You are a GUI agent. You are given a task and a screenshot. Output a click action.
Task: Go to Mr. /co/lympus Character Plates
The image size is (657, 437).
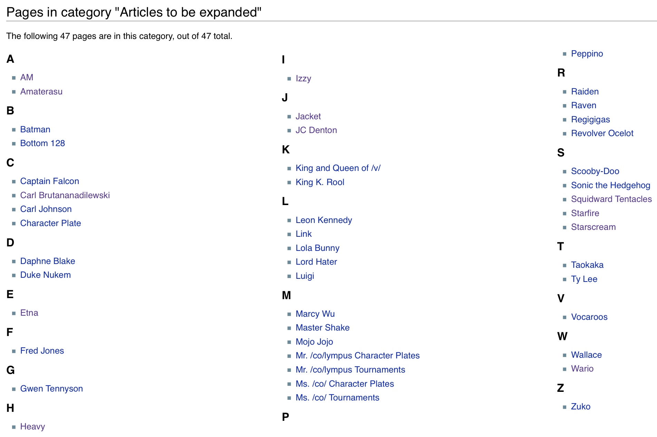(x=357, y=356)
